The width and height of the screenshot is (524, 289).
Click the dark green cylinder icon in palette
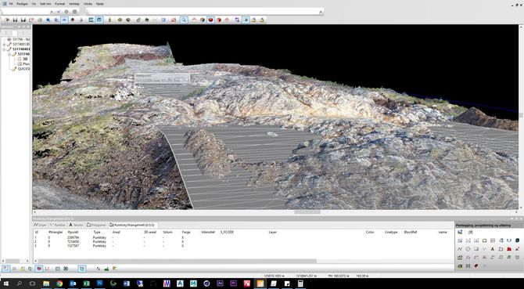pos(517,240)
